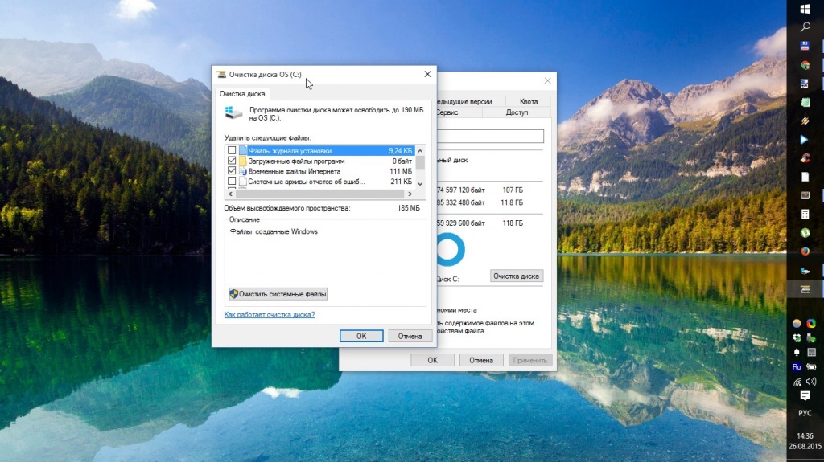This screenshot has width=824, height=462.
Task: Open 'Как работает очистка диска?' link
Action: click(270, 314)
